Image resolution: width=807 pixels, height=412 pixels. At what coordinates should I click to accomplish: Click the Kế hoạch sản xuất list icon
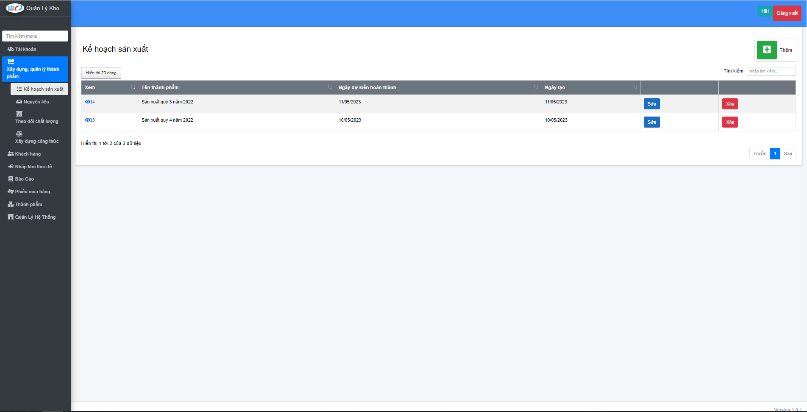tap(19, 89)
